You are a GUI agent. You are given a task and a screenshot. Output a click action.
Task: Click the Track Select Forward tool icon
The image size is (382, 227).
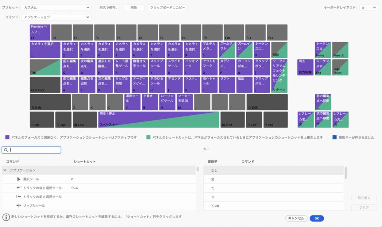coord(19,196)
